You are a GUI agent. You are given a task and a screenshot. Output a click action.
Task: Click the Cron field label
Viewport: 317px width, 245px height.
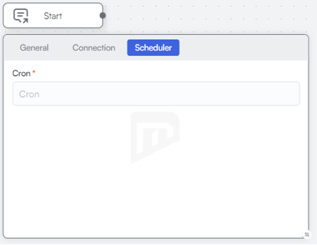(x=21, y=73)
